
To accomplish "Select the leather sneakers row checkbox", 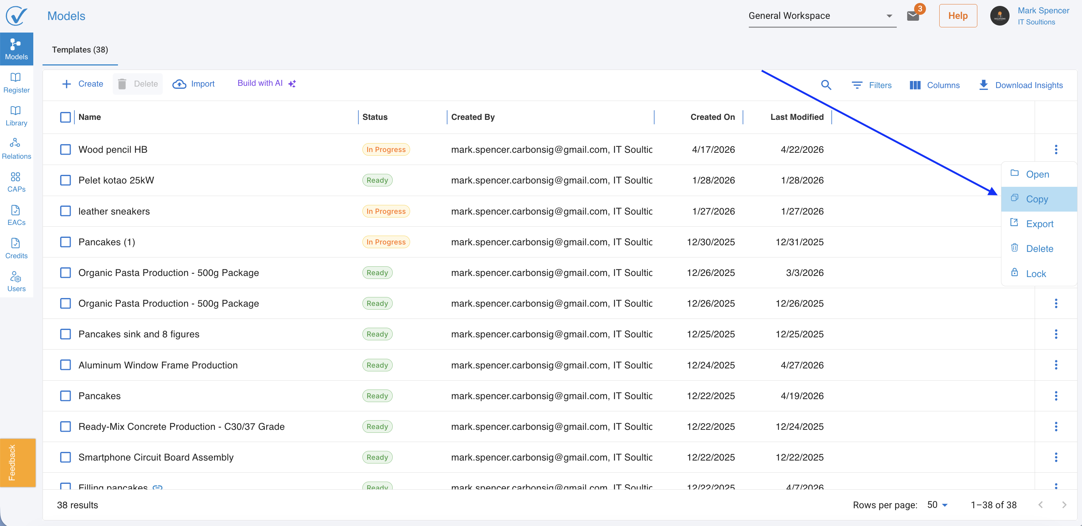I will (65, 211).
